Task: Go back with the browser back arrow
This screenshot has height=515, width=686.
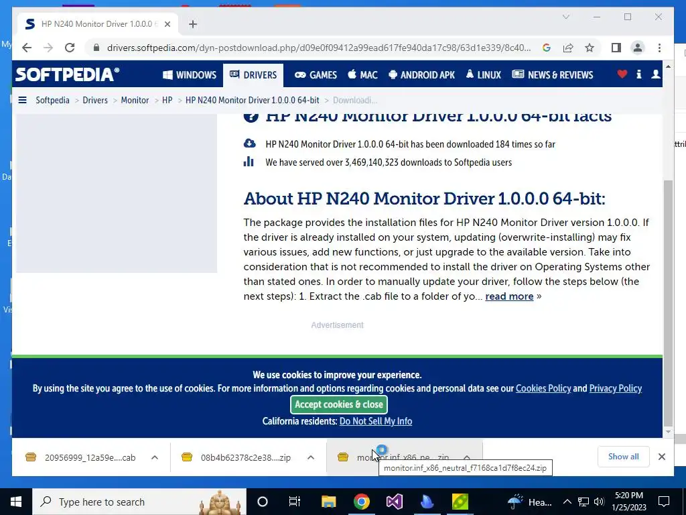Action: pyautogui.click(x=27, y=48)
